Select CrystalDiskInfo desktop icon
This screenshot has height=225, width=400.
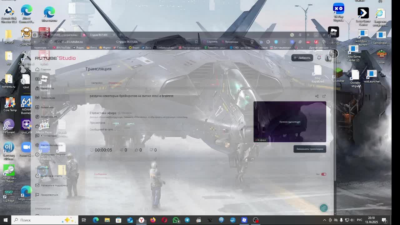[9, 173]
